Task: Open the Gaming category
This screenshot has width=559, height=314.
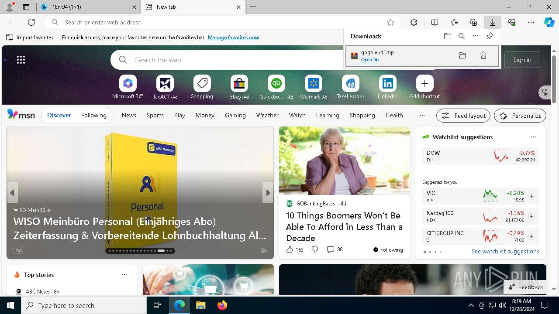Action: click(235, 116)
